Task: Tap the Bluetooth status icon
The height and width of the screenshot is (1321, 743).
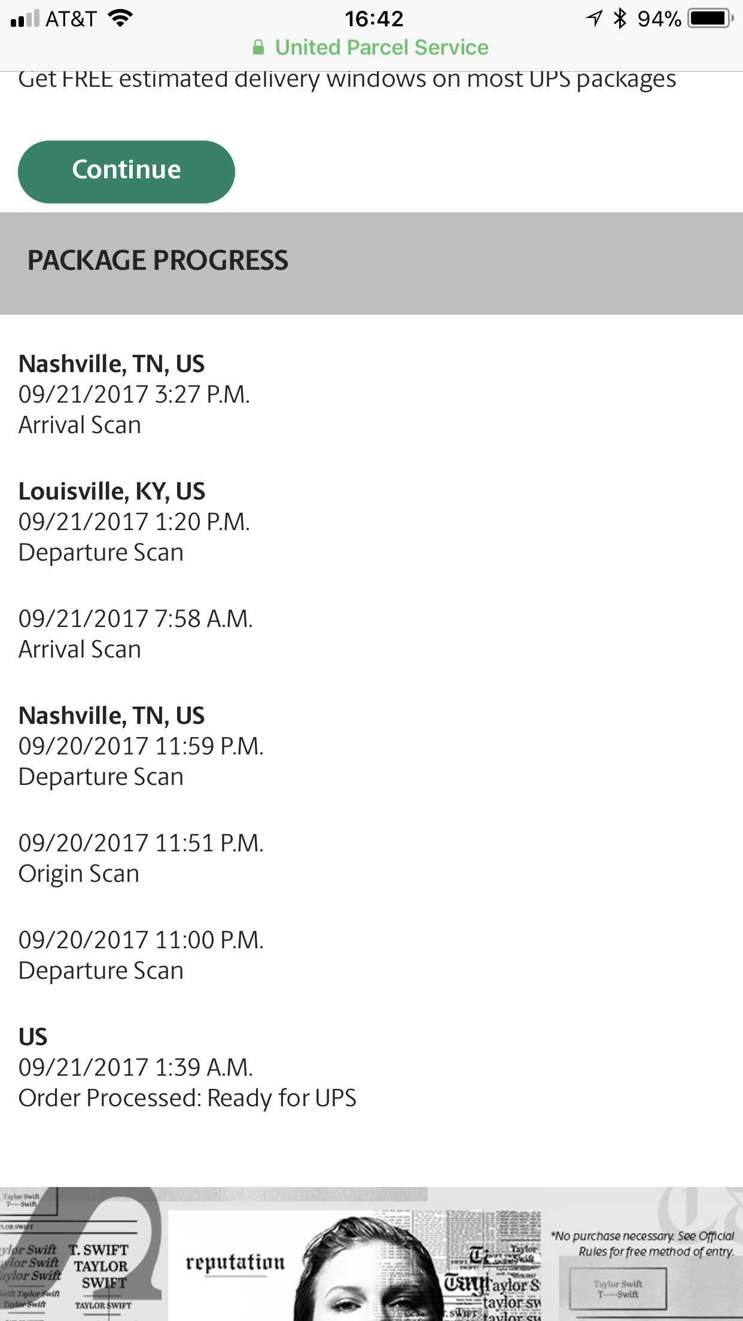Action: pyautogui.click(x=620, y=19)
